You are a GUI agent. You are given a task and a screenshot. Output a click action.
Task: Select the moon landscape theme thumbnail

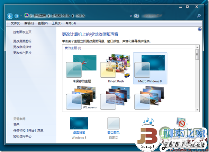(115, 98)
